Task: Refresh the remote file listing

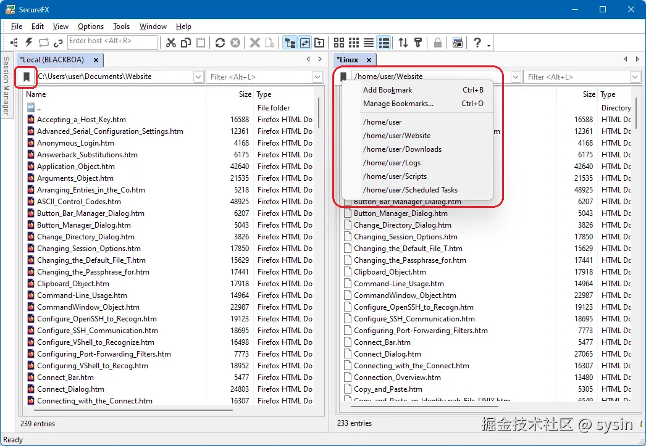Action: pos(220,43)
